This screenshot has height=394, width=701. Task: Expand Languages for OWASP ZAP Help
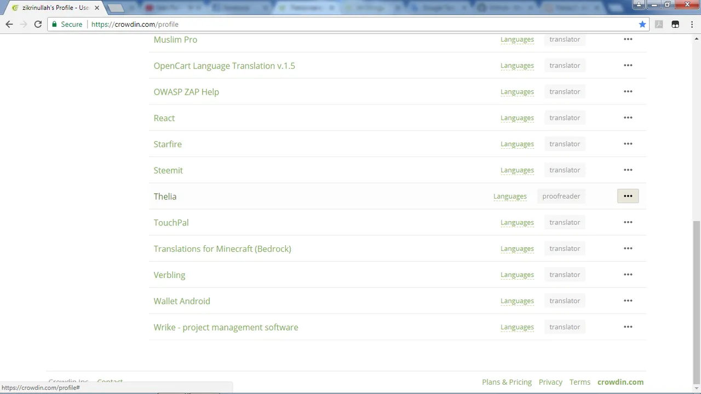(517, 91)
